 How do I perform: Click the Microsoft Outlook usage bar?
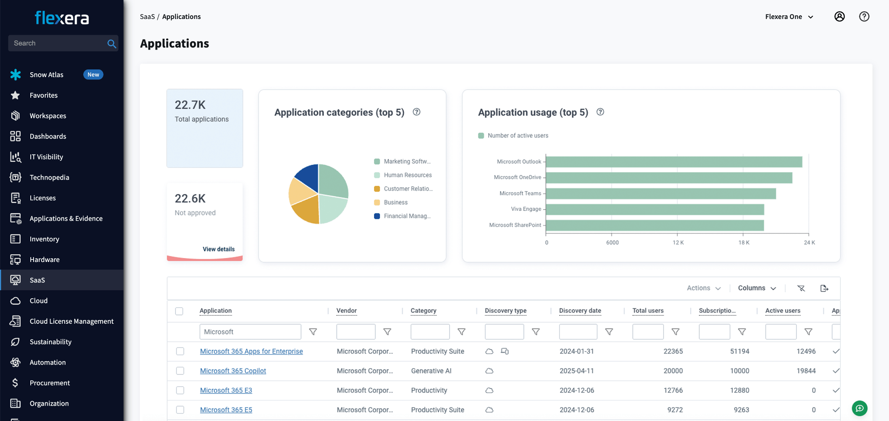(x=674, y=162)
